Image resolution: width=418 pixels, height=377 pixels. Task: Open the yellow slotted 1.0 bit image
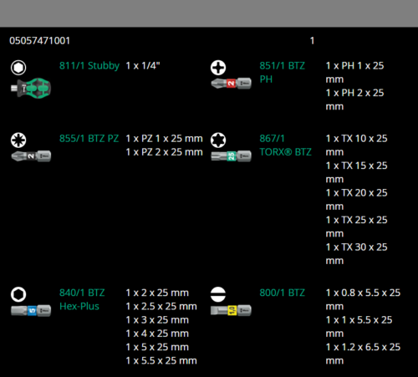pyautogui.click(x=231, y=310)
